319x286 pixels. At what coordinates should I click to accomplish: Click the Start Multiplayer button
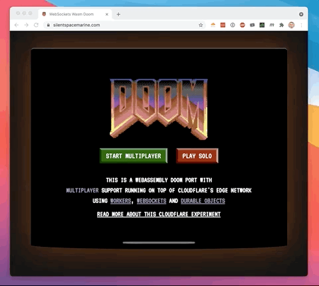[x=134, y=156]
